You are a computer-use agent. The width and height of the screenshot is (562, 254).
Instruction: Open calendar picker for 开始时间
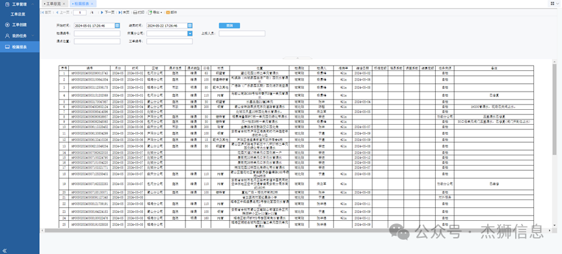(x=117, y=25)
